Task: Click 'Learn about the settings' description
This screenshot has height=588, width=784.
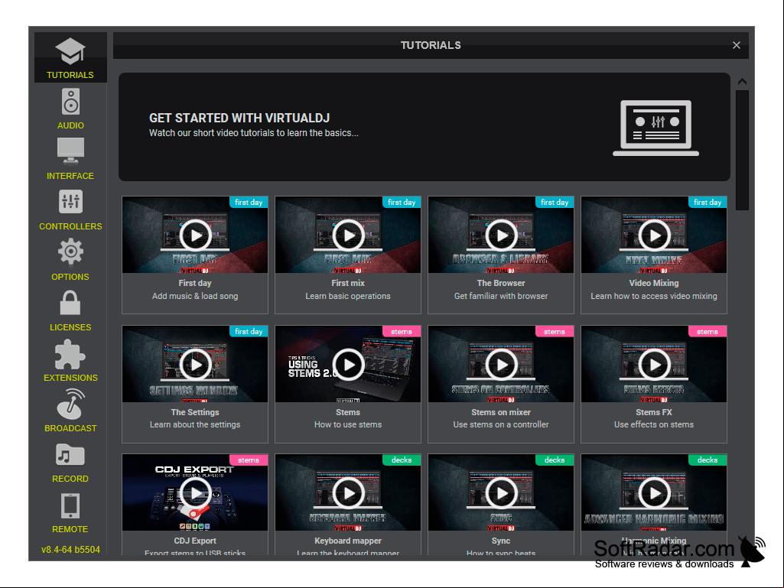Action: coord(195,424)
